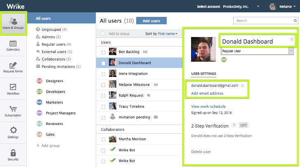Click Melanie's avatar in the top bar
The height and width of the screenshot is (167, 300).
[273, 7]
